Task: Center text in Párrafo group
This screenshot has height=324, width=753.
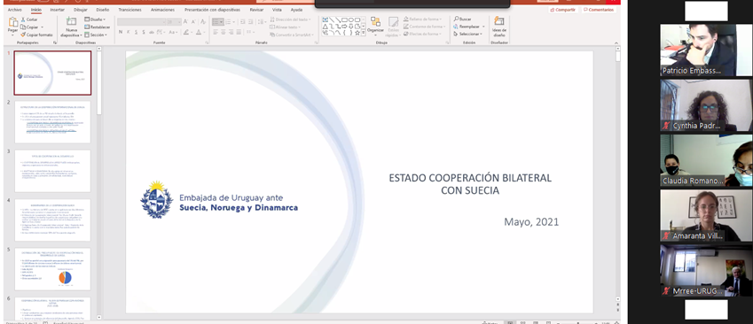Action: click(224, 32)
